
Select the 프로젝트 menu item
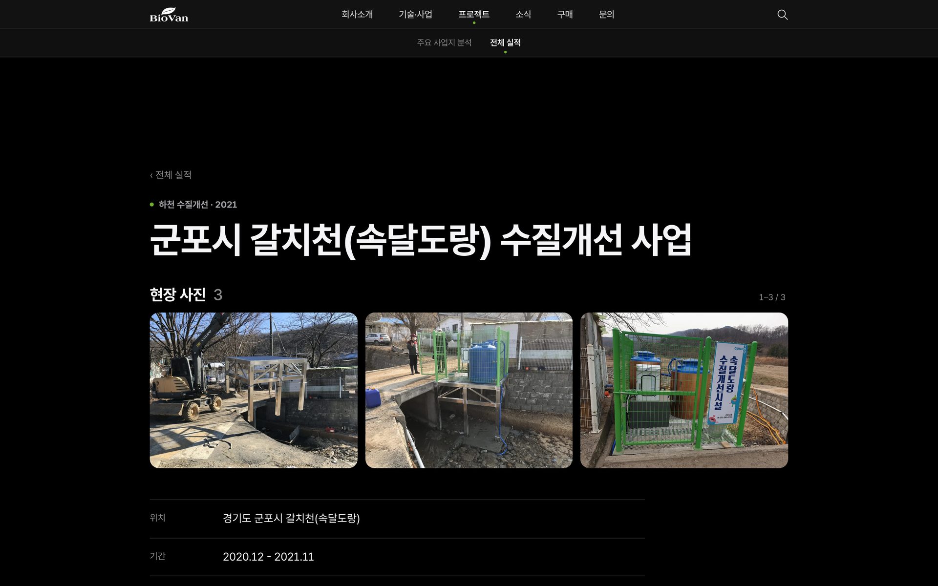(x=474, y=15)
